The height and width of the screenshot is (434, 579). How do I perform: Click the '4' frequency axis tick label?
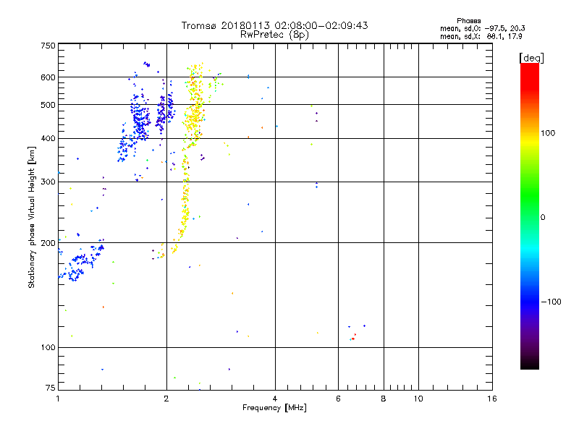click(275, 399)
